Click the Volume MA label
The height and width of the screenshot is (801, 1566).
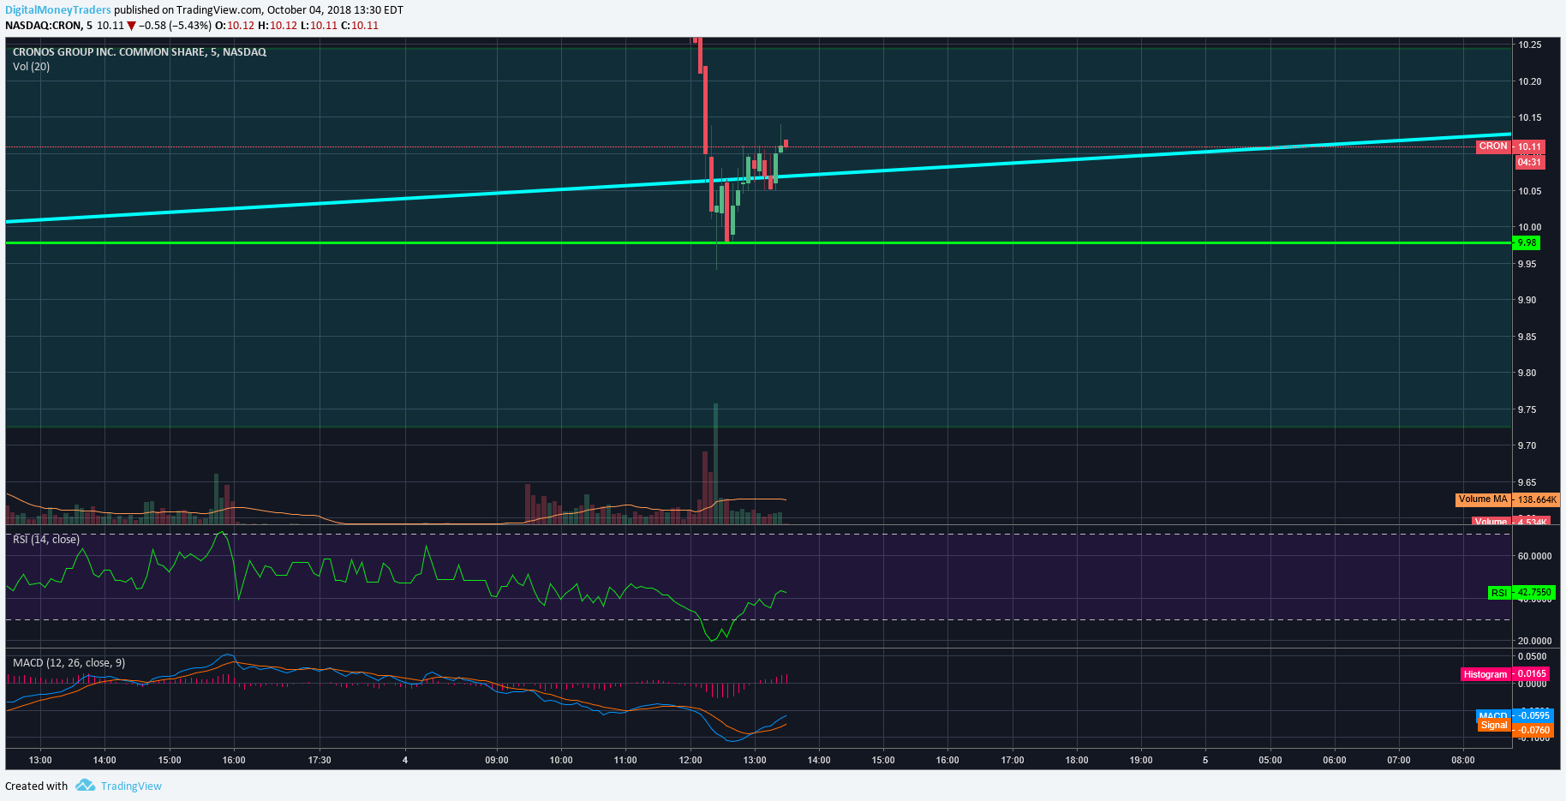1483,499
